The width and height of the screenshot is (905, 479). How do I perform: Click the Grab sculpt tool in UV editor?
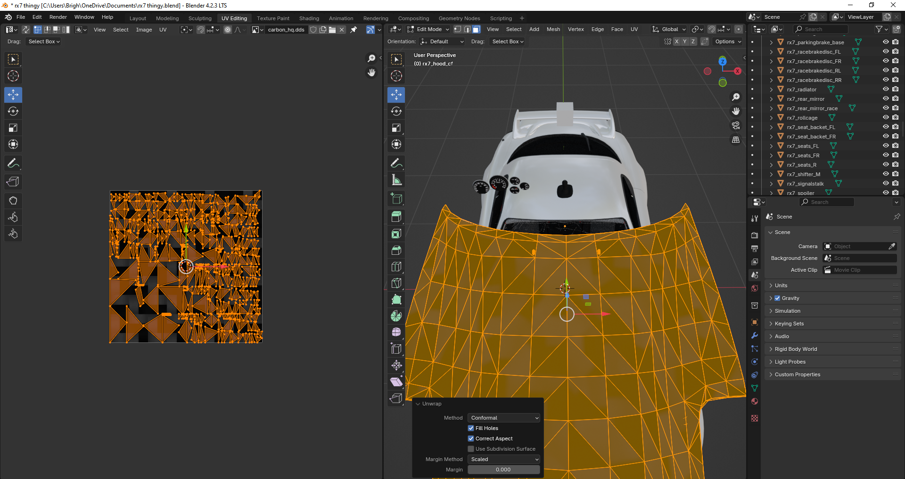pos(13,201)
